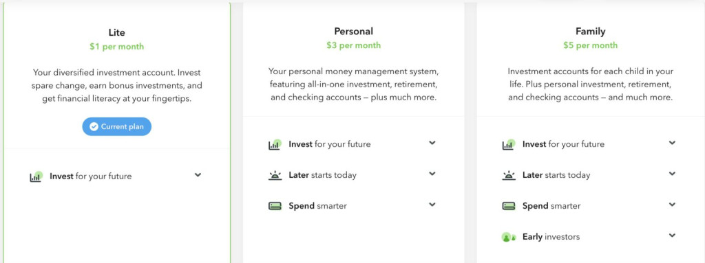Click the Invest chart icon in Lite plan
Screen dimensions: 705x263
(36, 176)
